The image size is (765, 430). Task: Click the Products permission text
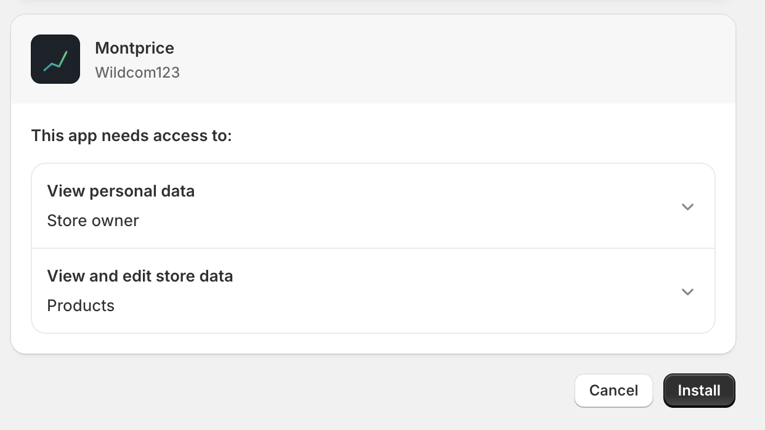[81, 306]
